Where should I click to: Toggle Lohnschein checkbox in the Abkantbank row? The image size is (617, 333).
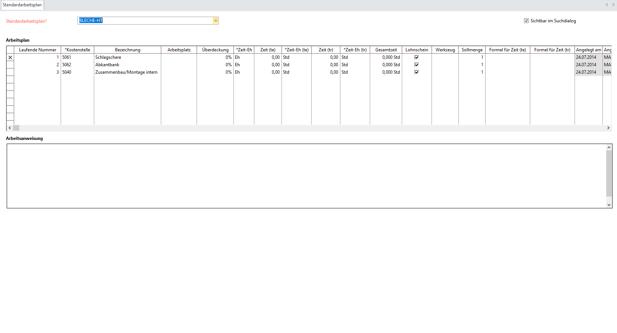(417, 65)
